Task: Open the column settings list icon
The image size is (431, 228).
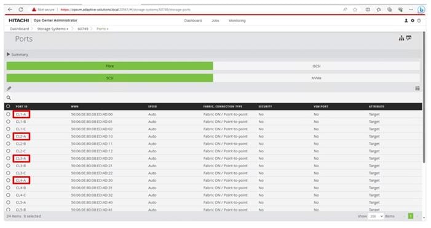Action: 417,88
